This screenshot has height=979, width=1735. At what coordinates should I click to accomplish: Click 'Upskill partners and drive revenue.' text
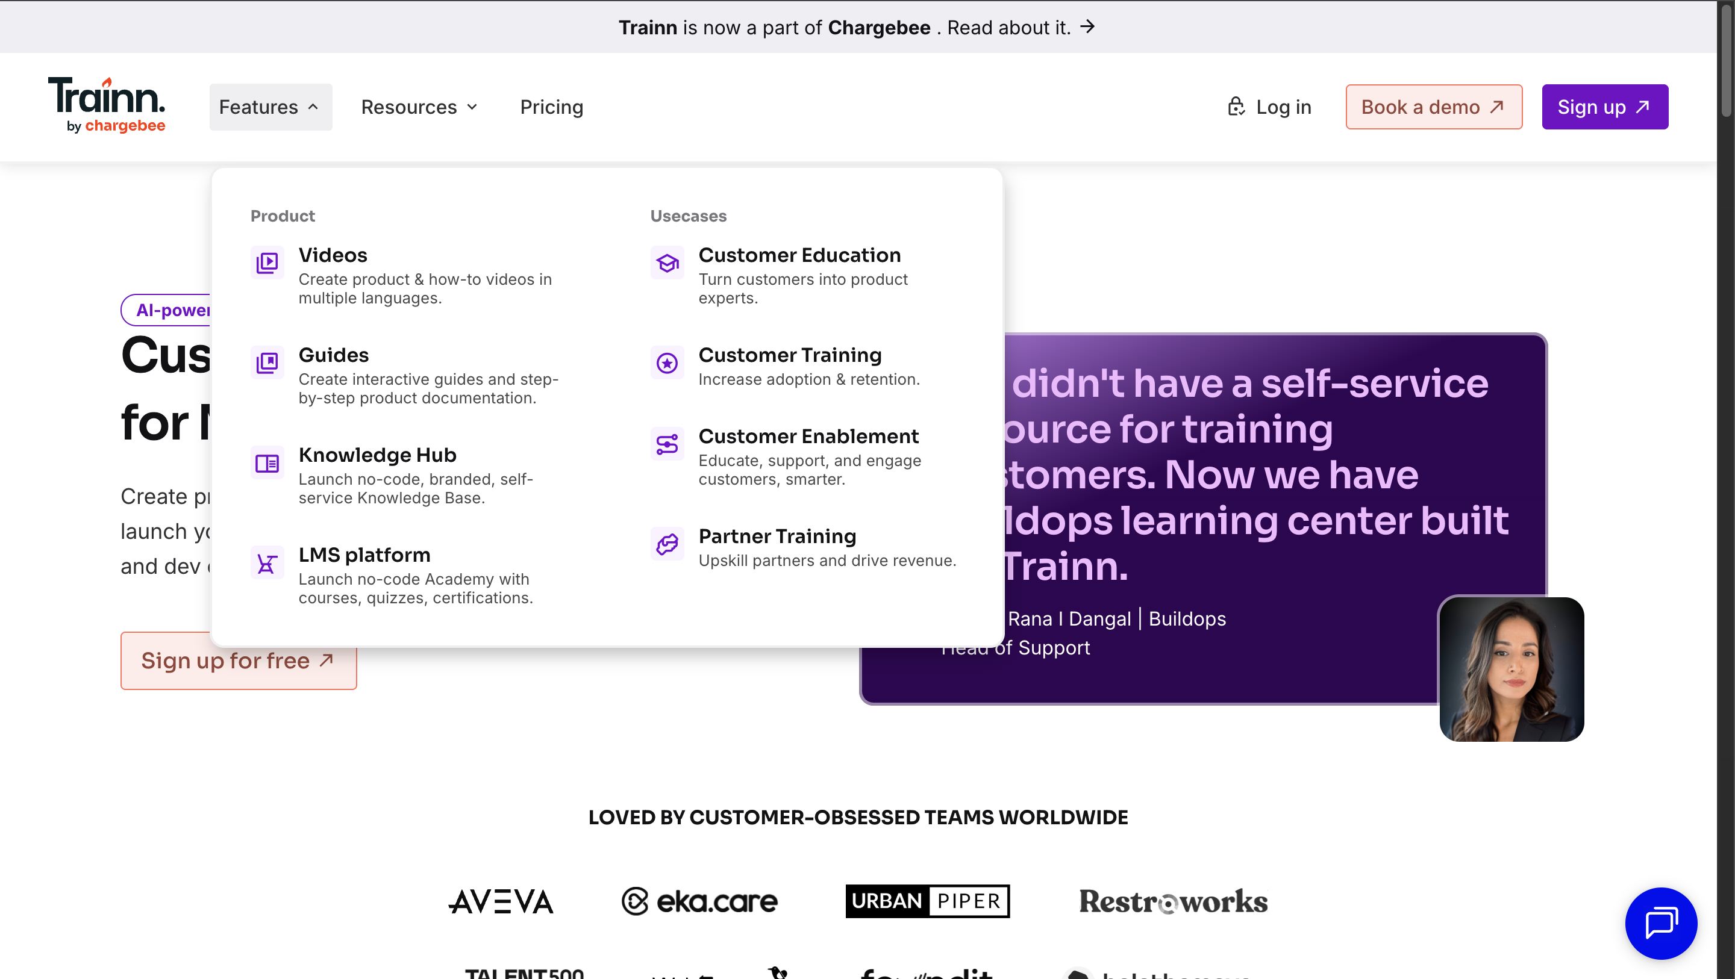click(x=827, y=560)
